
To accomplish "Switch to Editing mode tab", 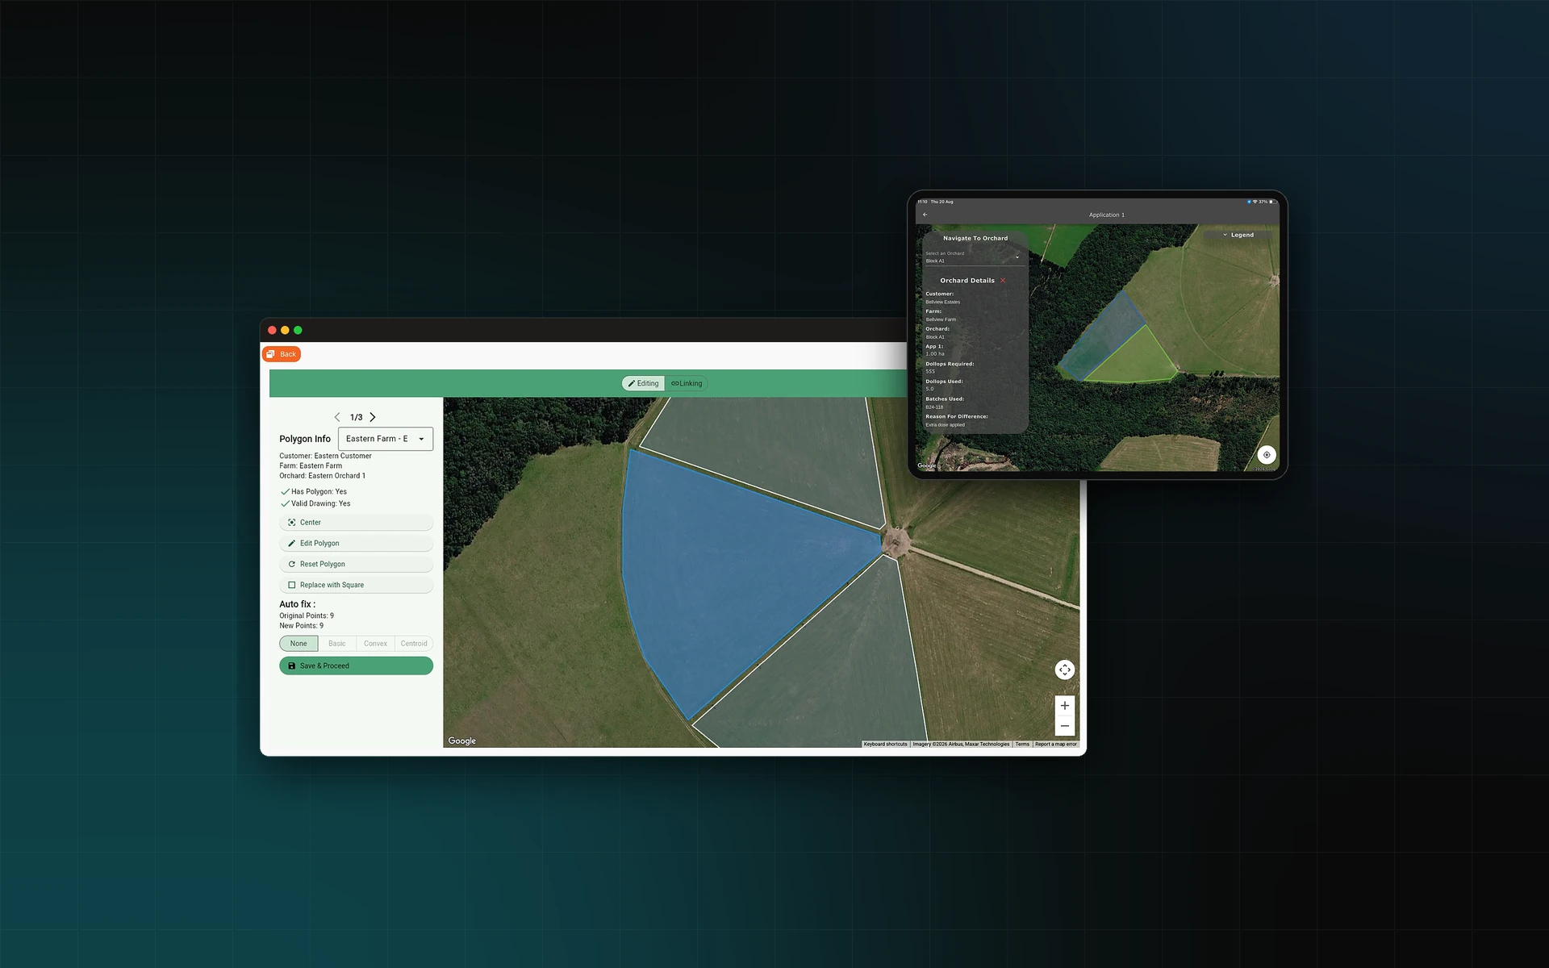I will click(644, 383).
